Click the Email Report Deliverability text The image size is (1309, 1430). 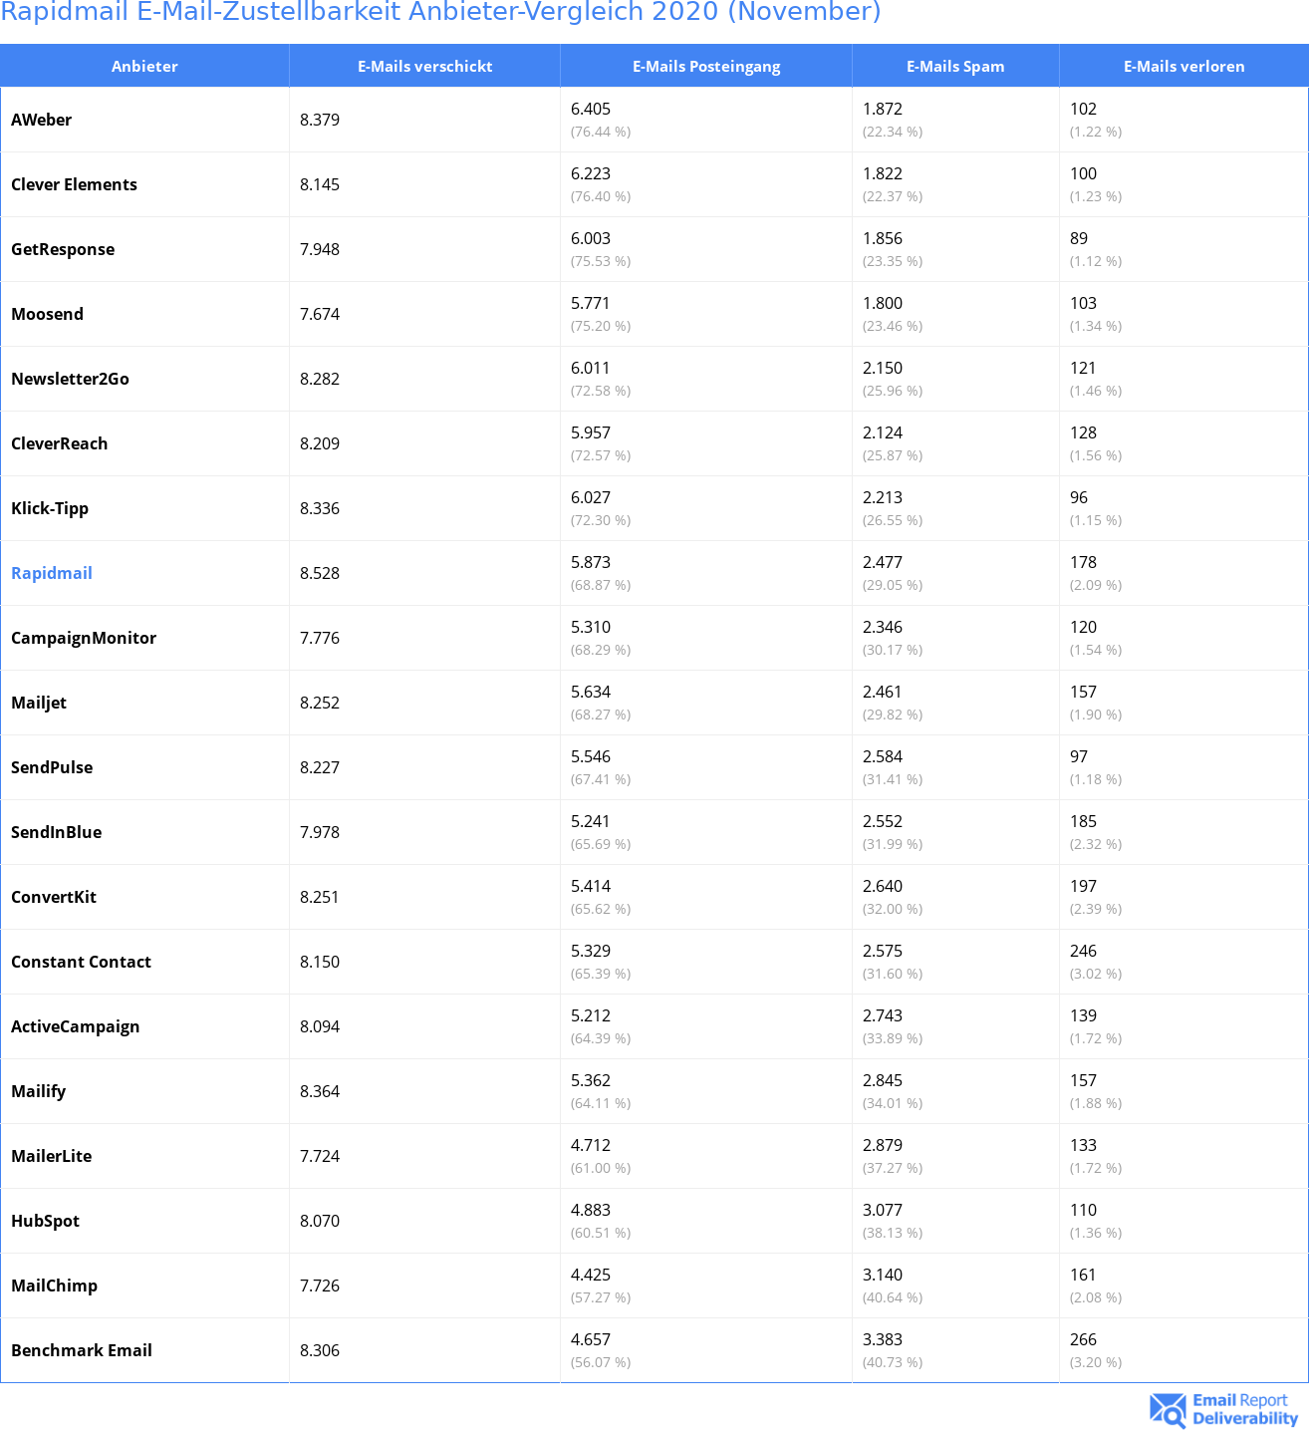[1244, 1409]
